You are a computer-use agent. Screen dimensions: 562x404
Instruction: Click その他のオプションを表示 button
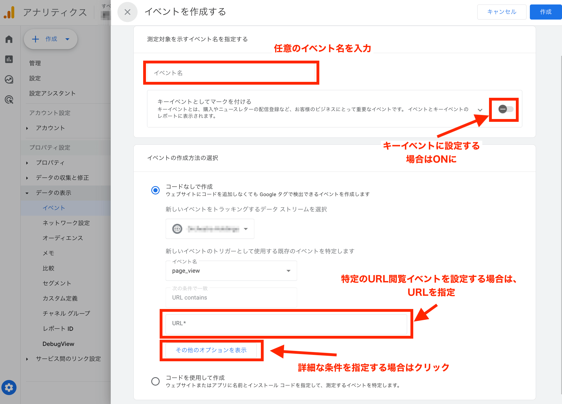coord(211,350)
